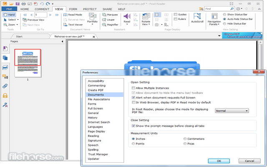Open the Digital Signatures panel in sidebar

(x=5, y=105)
